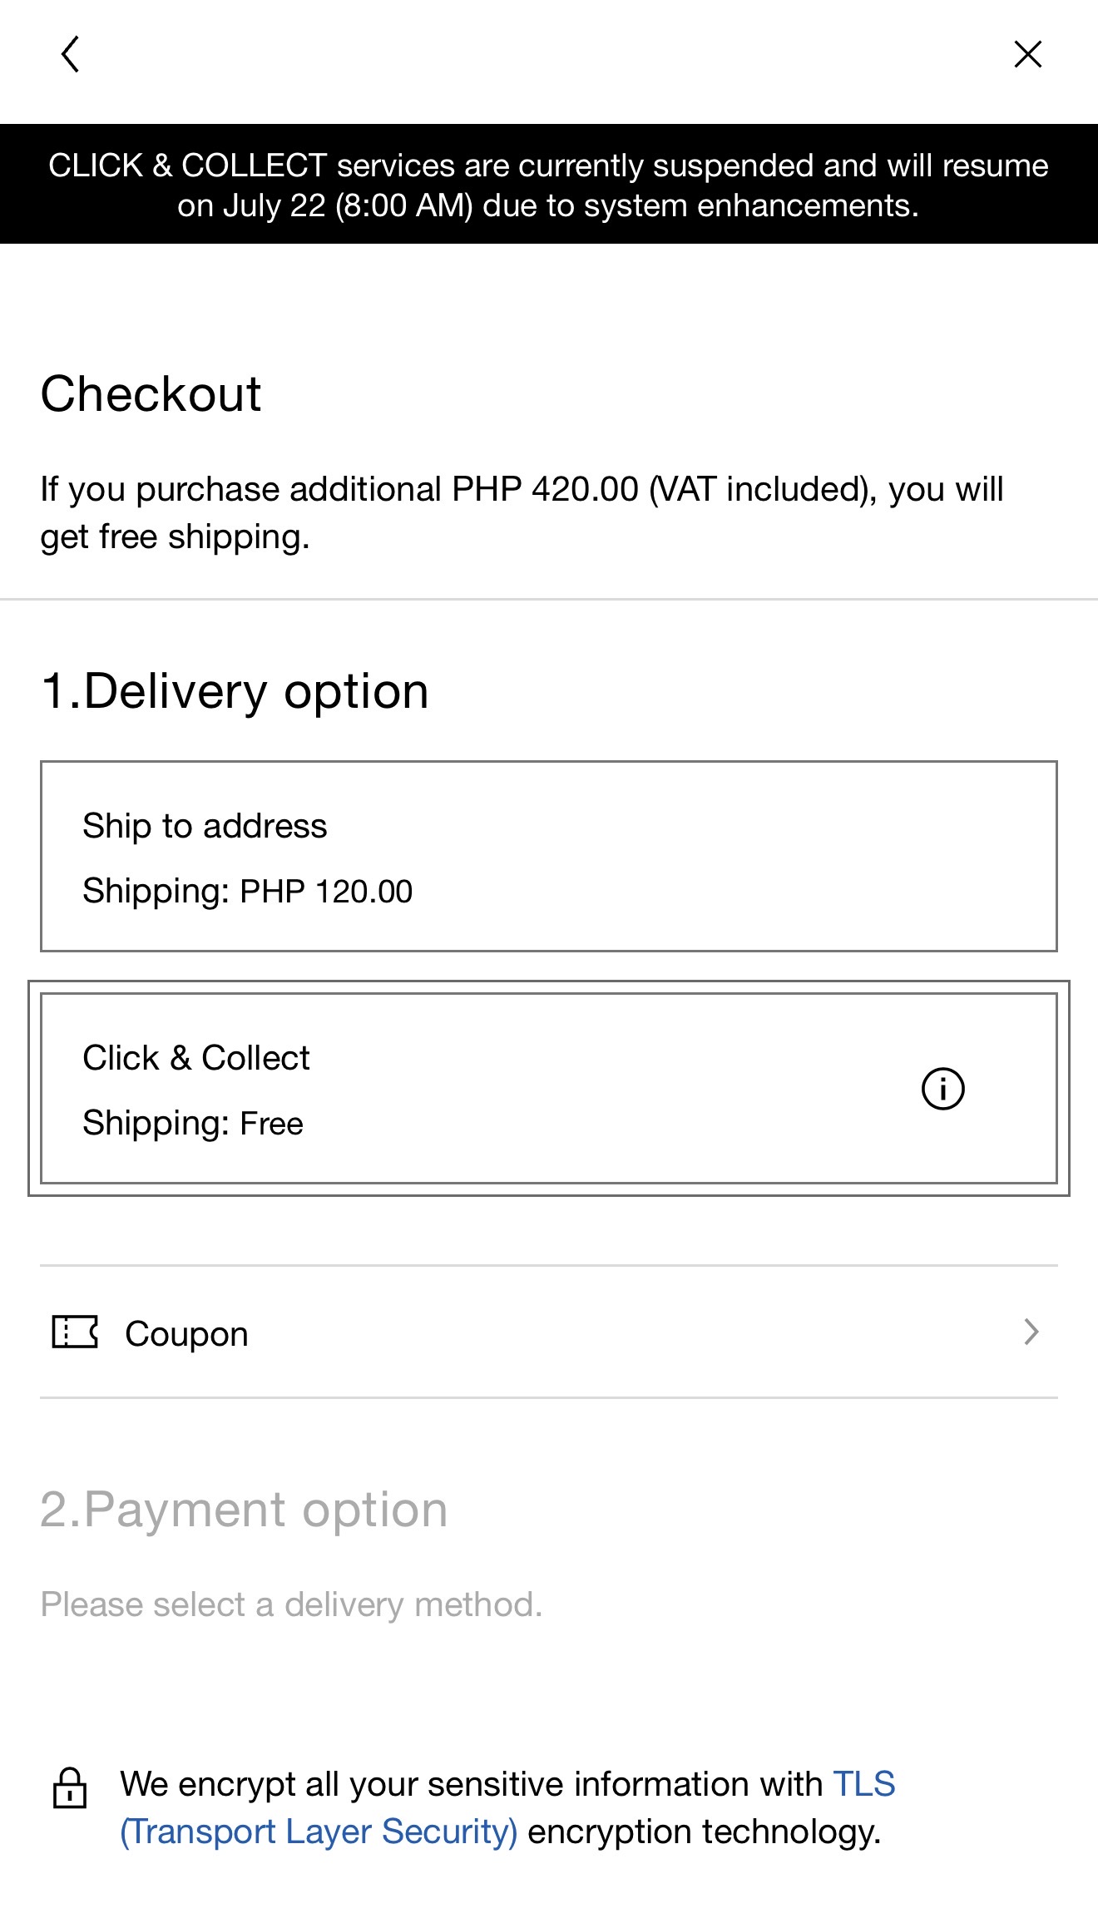This screenshot has height=1923, width=1098.
Task: Follow the (Transport Layer Security) link text
Action: pos(319,1832)
